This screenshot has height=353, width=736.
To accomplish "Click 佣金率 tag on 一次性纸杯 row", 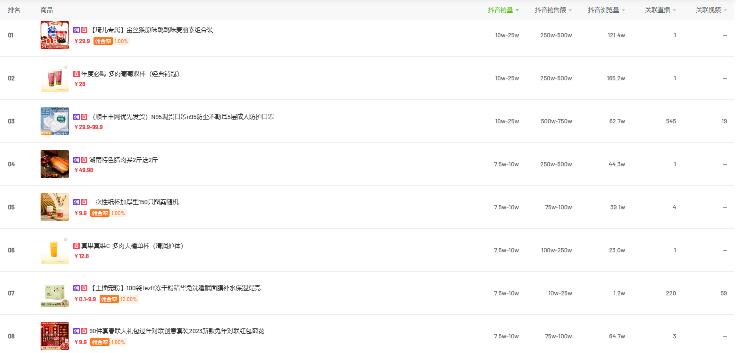I will click(108, 213).
